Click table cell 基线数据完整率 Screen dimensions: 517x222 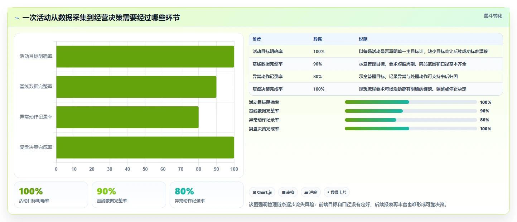click(x=268, y=64)
